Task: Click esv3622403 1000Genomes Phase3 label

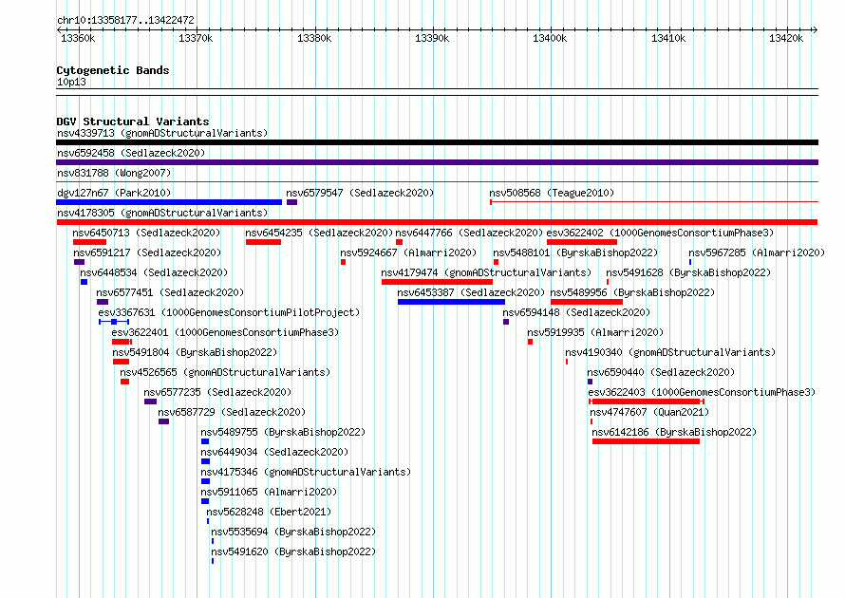Action: (702, 392)
